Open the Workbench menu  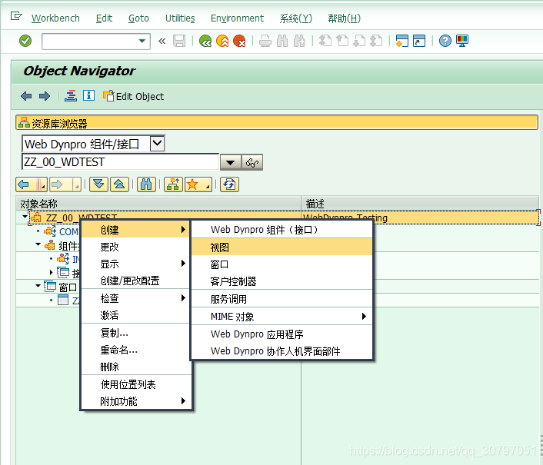click(x=55, y=18)
